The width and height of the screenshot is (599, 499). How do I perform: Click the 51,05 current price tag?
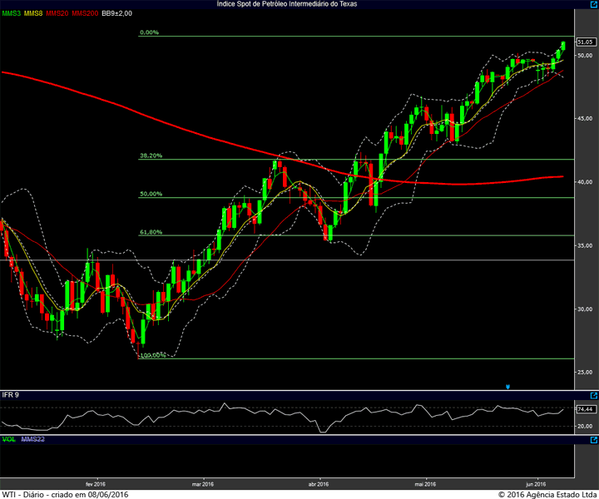click(x=585, y=42)
